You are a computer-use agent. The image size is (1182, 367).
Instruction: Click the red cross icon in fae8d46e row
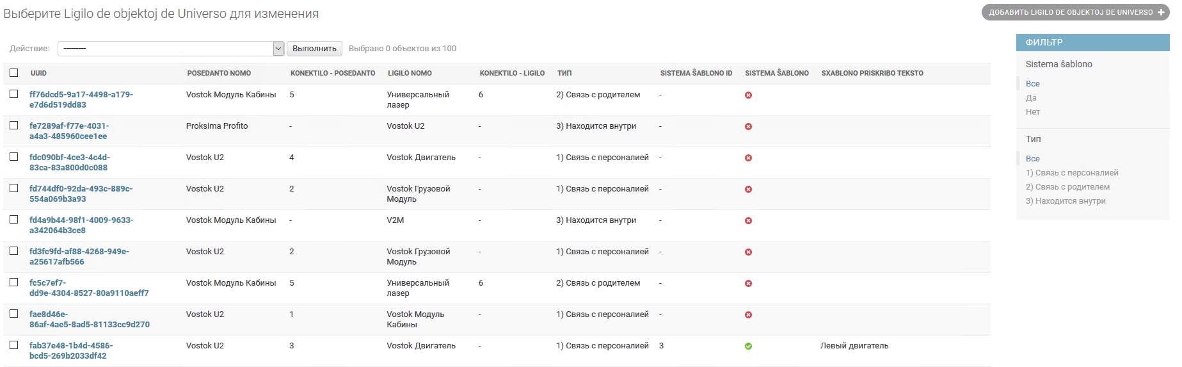tap(748, 314)
